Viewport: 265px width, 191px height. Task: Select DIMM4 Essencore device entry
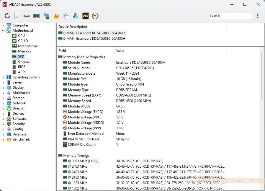click(x=94, y=39)
